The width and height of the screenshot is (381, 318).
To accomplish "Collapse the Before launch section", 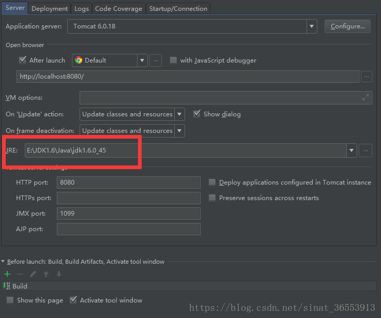I will point(3,261).
